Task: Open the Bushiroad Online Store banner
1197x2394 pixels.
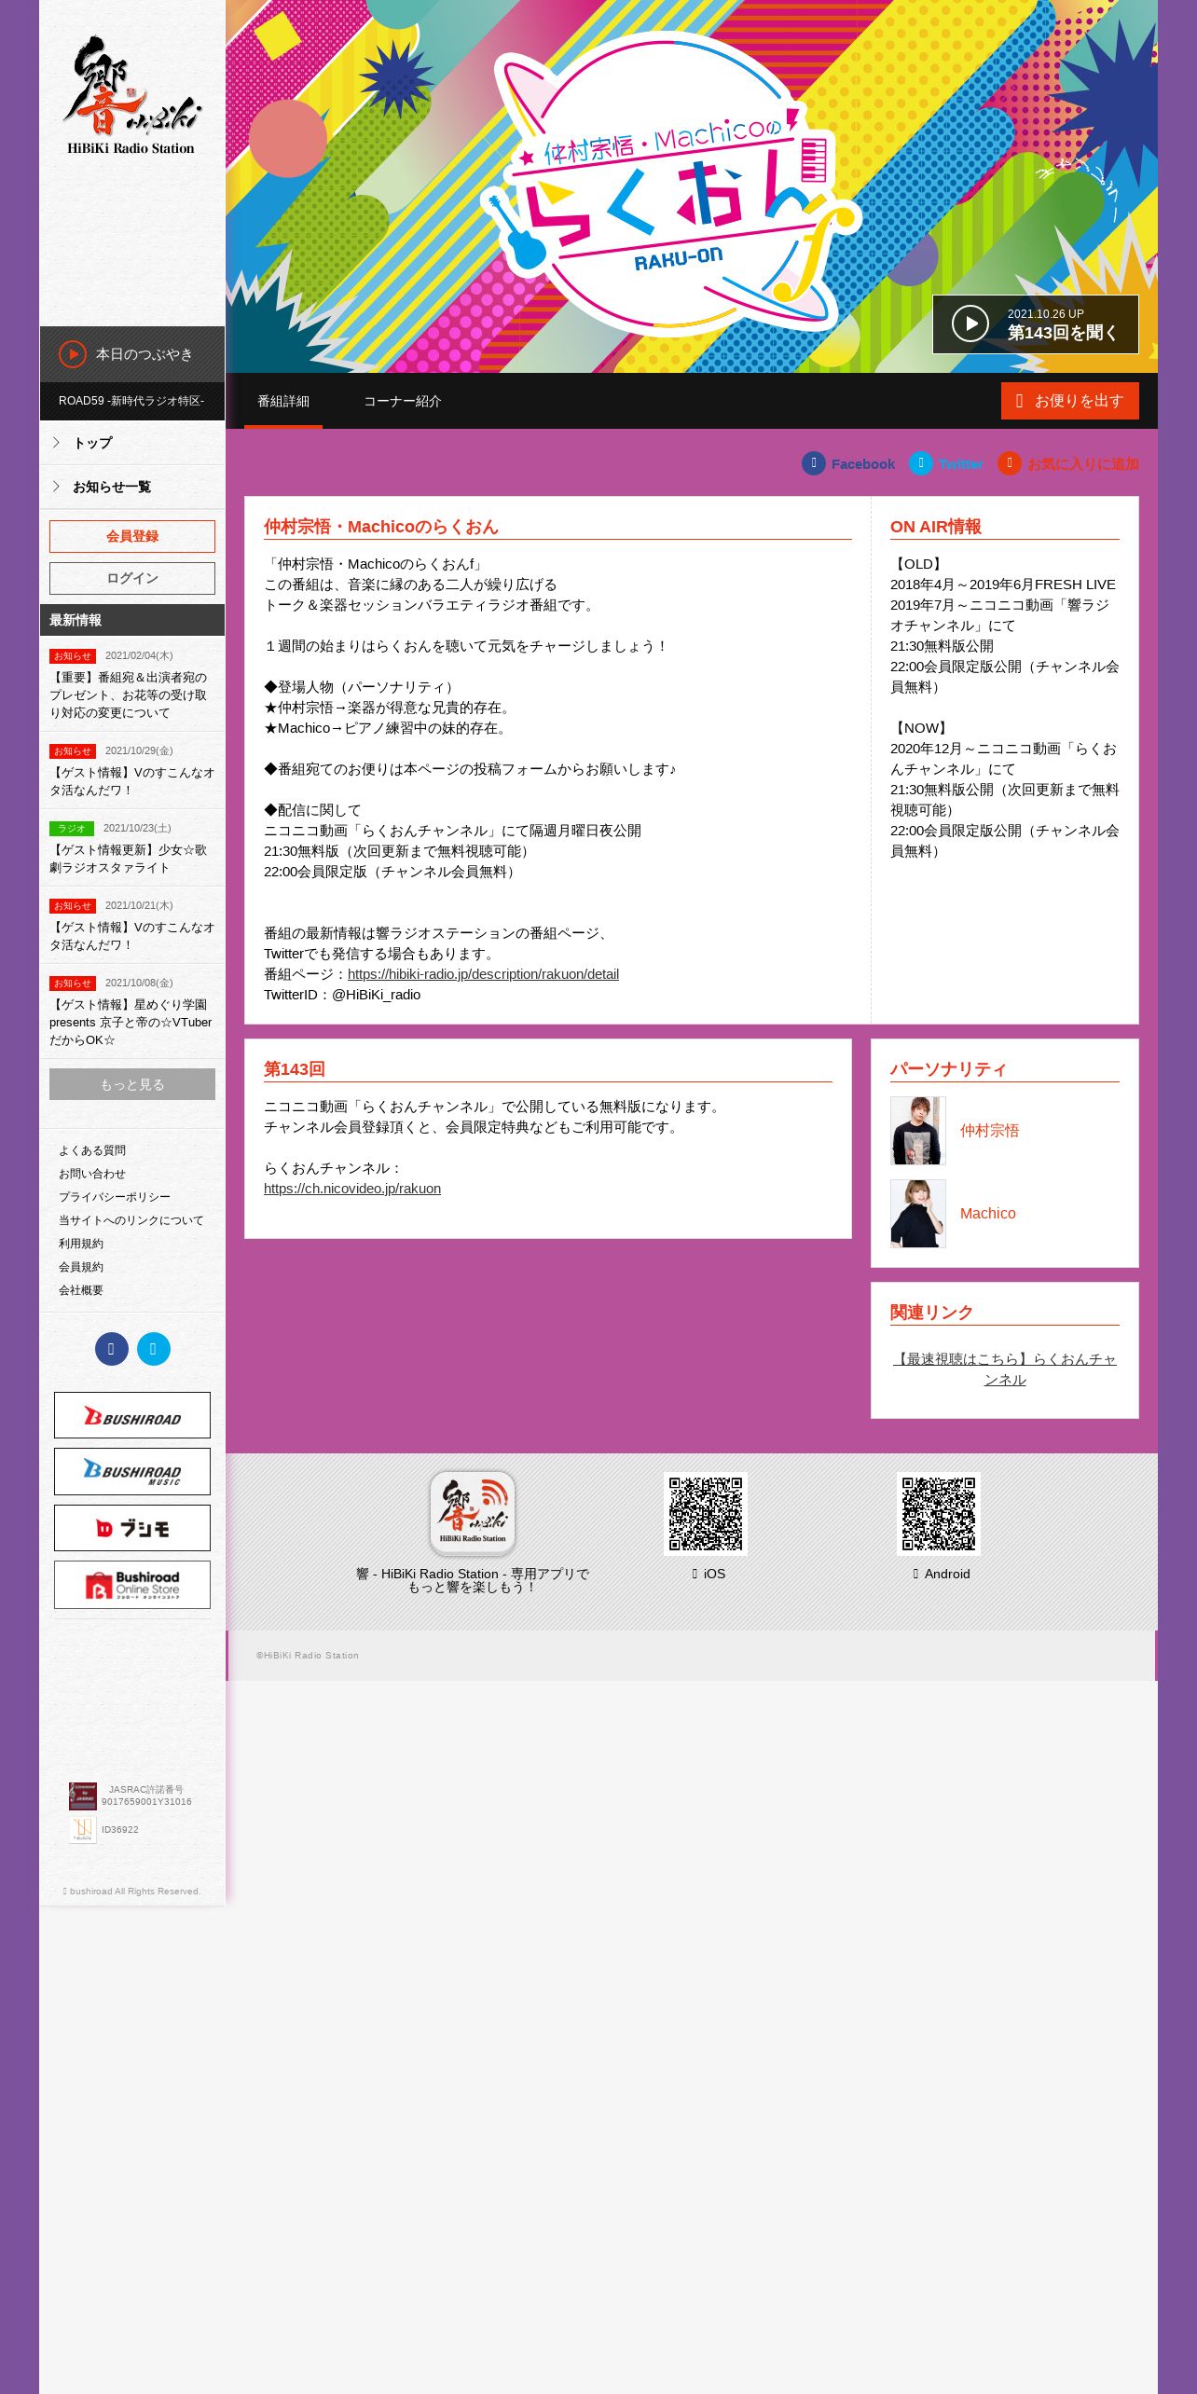Action: 132,1585
